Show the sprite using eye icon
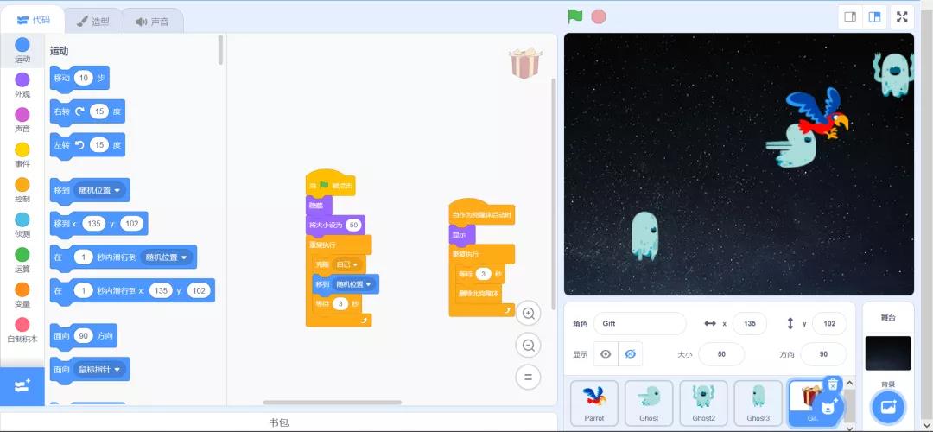 (606, 354)
